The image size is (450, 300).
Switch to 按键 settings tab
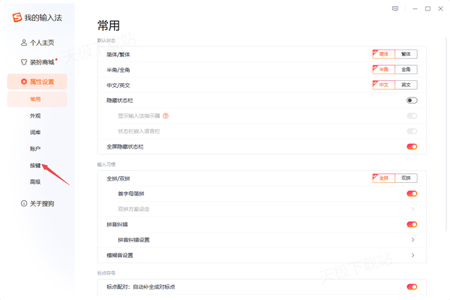(x=35, y=165)
